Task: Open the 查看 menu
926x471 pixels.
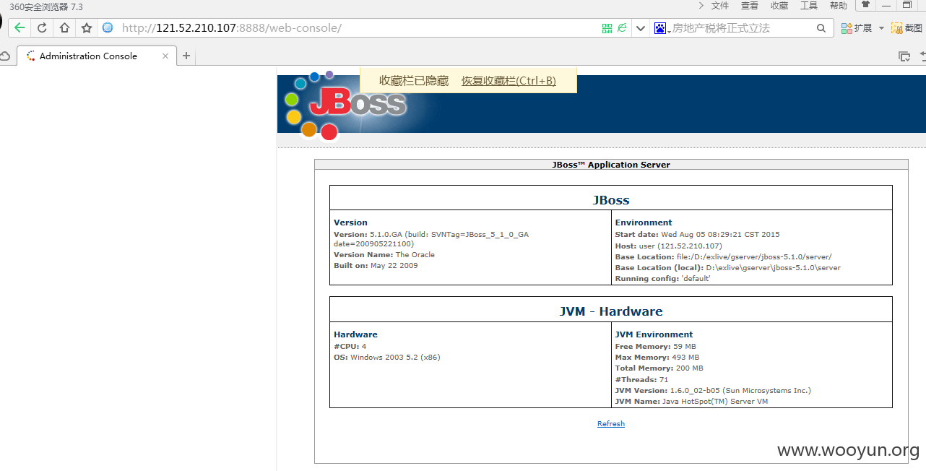Action: (750, 6)
